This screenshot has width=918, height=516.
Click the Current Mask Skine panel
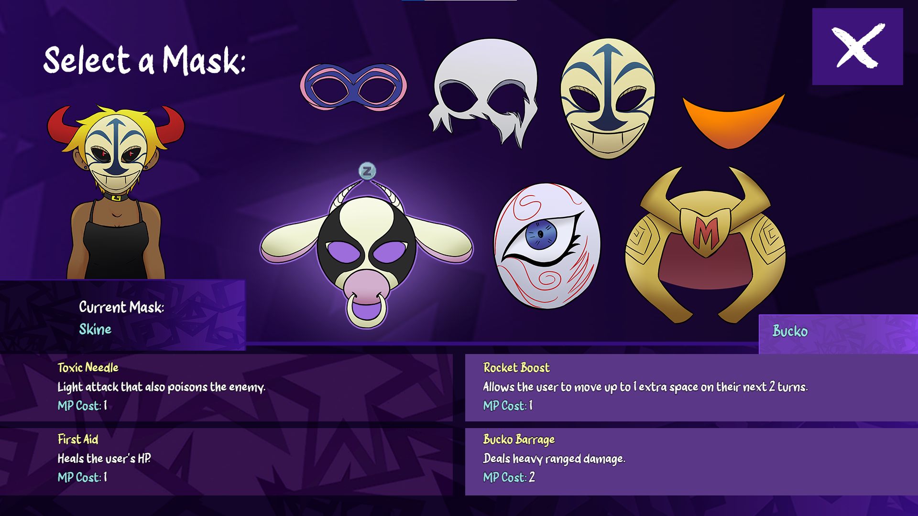click(122, 315)
